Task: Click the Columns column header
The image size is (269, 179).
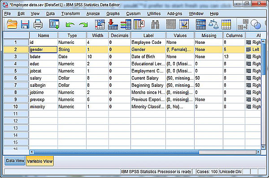Action: (234, 35)
